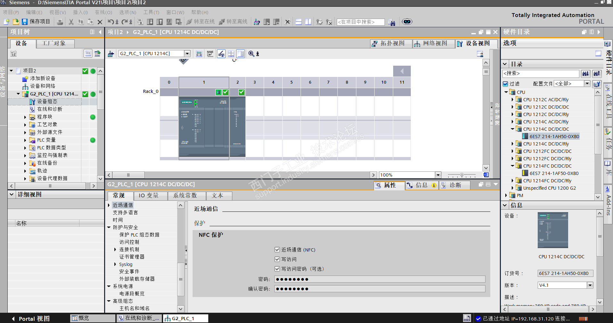Click the go to network view icon
The image size is (613, 323).
click(111, 54)
